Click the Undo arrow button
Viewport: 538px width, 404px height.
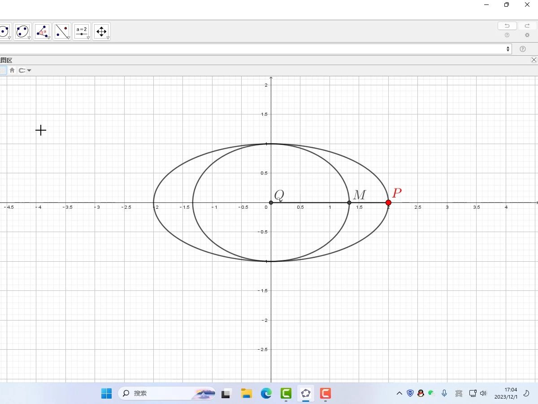coord(507,26)
